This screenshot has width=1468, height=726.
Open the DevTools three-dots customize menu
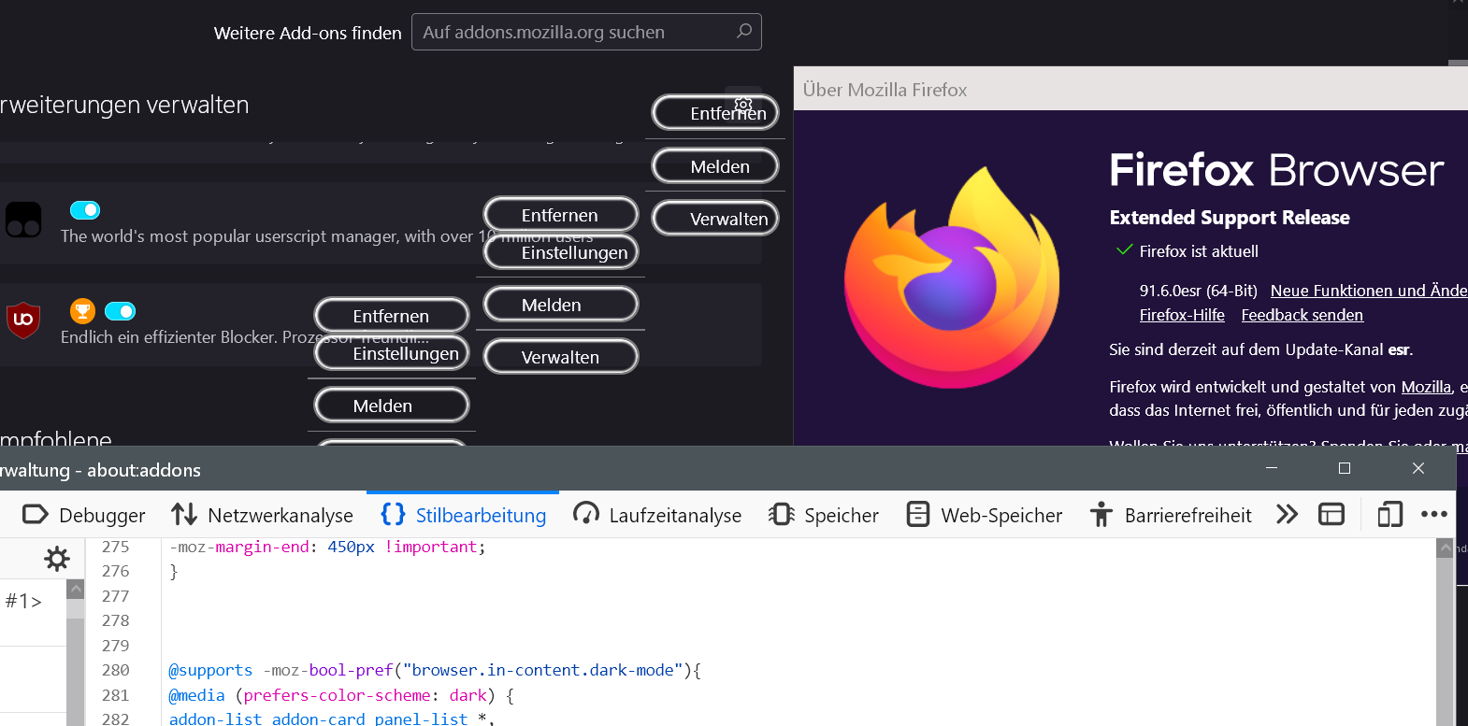pos(1434,514)
